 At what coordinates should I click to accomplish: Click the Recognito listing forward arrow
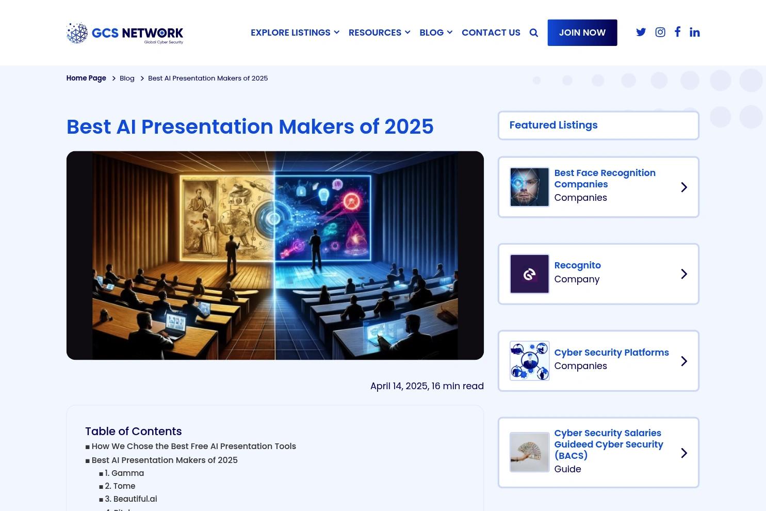(x=683, y=274)
